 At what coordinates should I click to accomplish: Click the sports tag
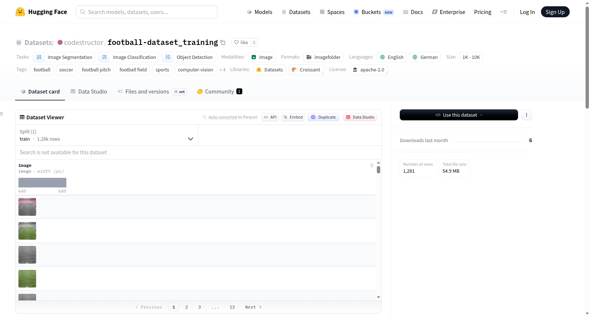coord(162,70)
